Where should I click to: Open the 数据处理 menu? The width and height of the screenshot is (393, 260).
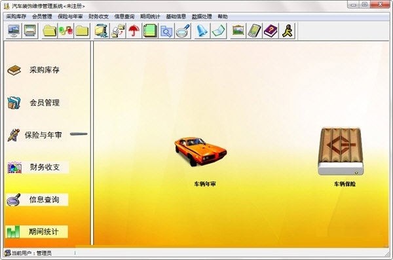pyautogui.click(x=202, y=16)
